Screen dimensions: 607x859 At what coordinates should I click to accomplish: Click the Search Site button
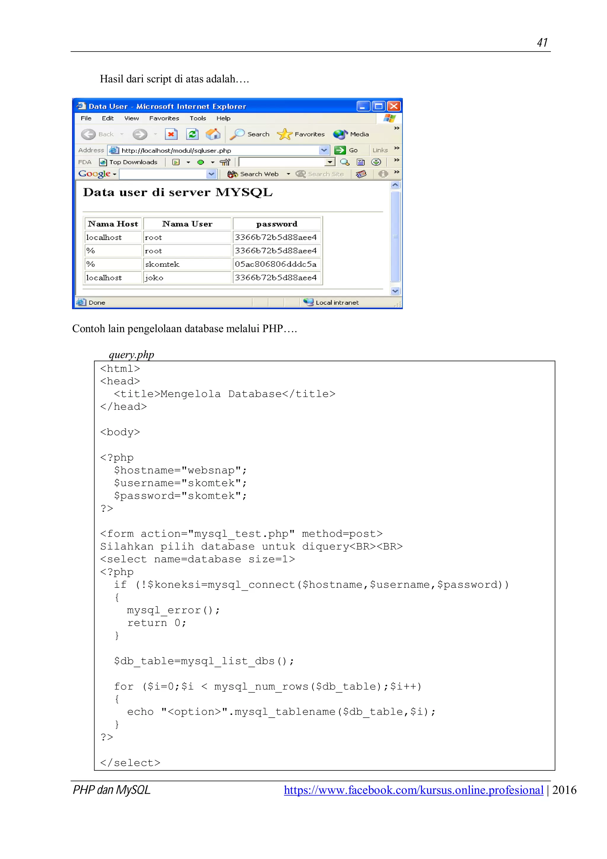pos(320,174)
